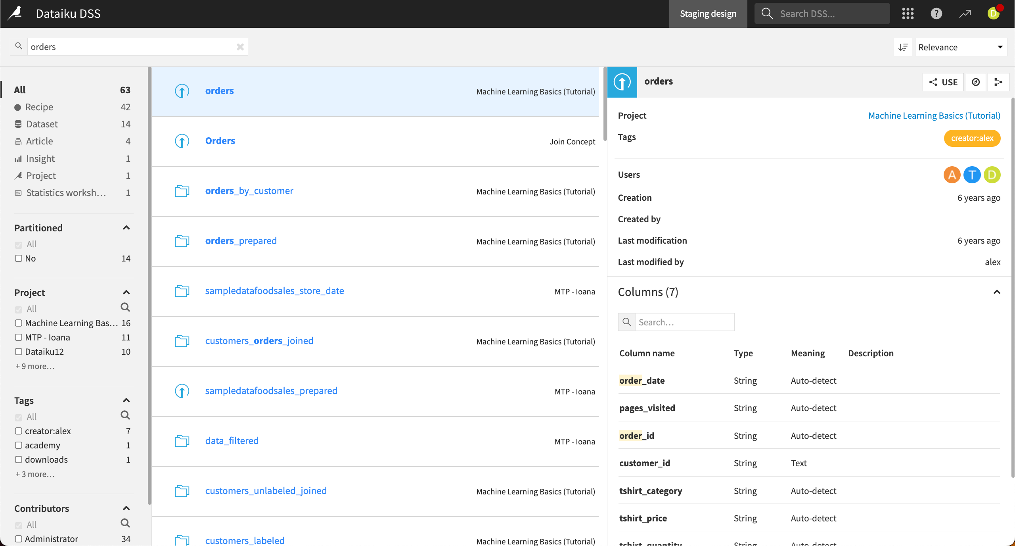1015x546 pixels.
Task: Filter results by Dataset type
Action: coord(72,124)
